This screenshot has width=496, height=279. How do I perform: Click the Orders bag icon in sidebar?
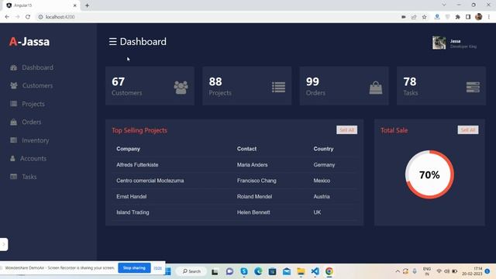click(x=14, y=122)
